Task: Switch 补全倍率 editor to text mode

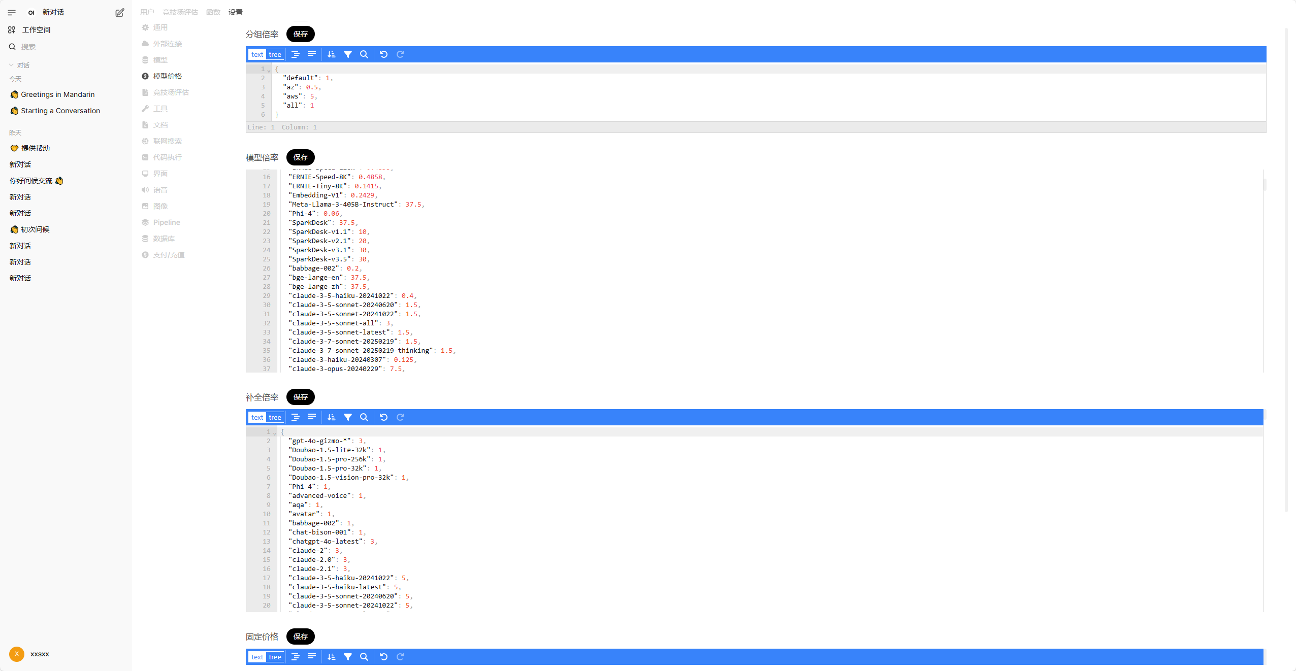Action: (257, 417)
